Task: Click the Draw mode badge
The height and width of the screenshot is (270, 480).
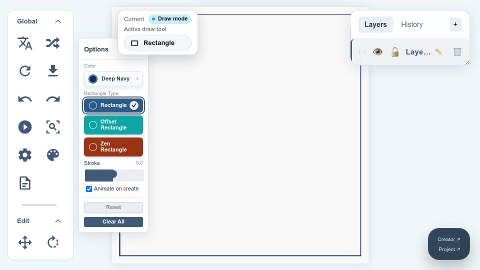Action: point(169,19)
